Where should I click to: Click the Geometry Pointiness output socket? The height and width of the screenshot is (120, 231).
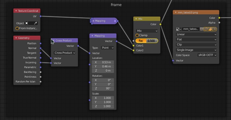click(40, 77)
